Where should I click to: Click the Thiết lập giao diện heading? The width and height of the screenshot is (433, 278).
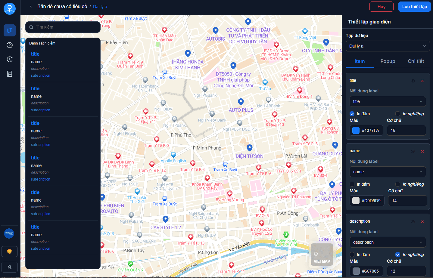click(369, 22)
